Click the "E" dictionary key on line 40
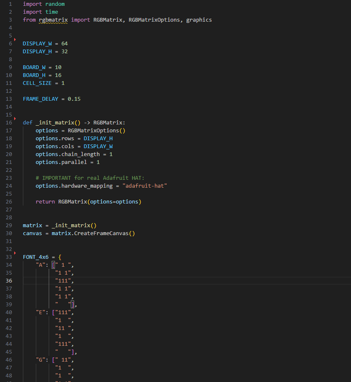Screen dimensions: 351x382 click(x=40, y=313)
